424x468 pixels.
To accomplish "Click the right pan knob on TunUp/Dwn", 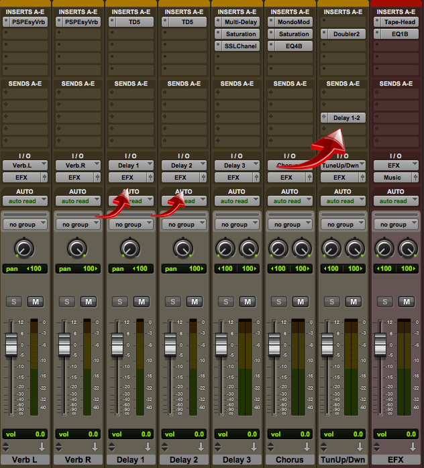I will point(354,249).
